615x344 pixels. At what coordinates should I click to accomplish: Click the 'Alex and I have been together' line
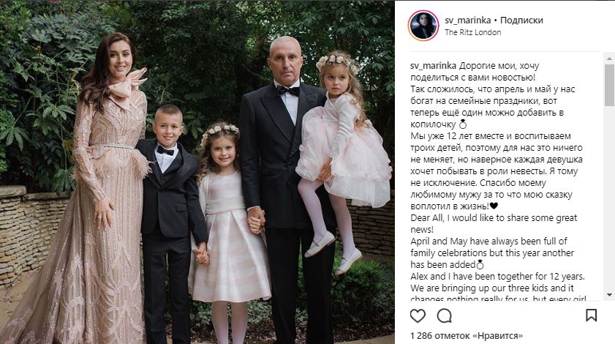point(497,277)
